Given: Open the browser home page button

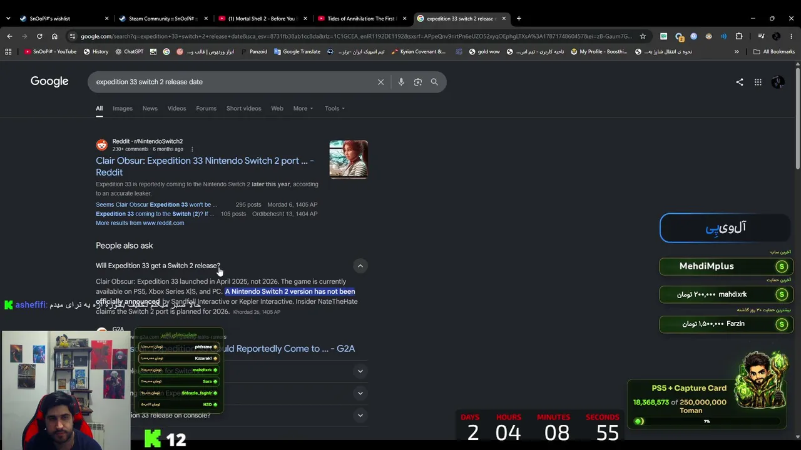Looking at the screenshot, I should click(54, 36).
